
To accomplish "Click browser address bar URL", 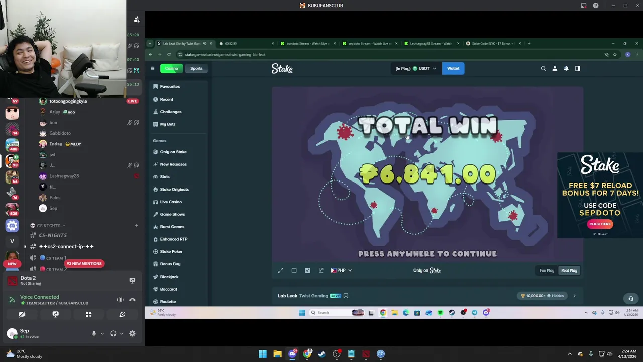I will click(225, 54).
